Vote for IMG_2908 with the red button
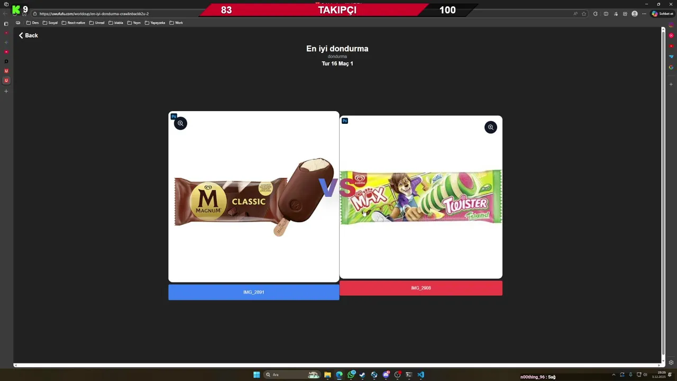This screenshot has height=381, width=677. (x=421, y=288)
